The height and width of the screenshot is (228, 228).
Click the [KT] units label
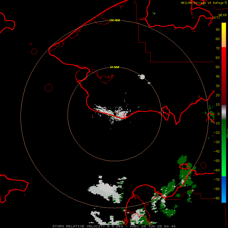(x=216, y=17)
